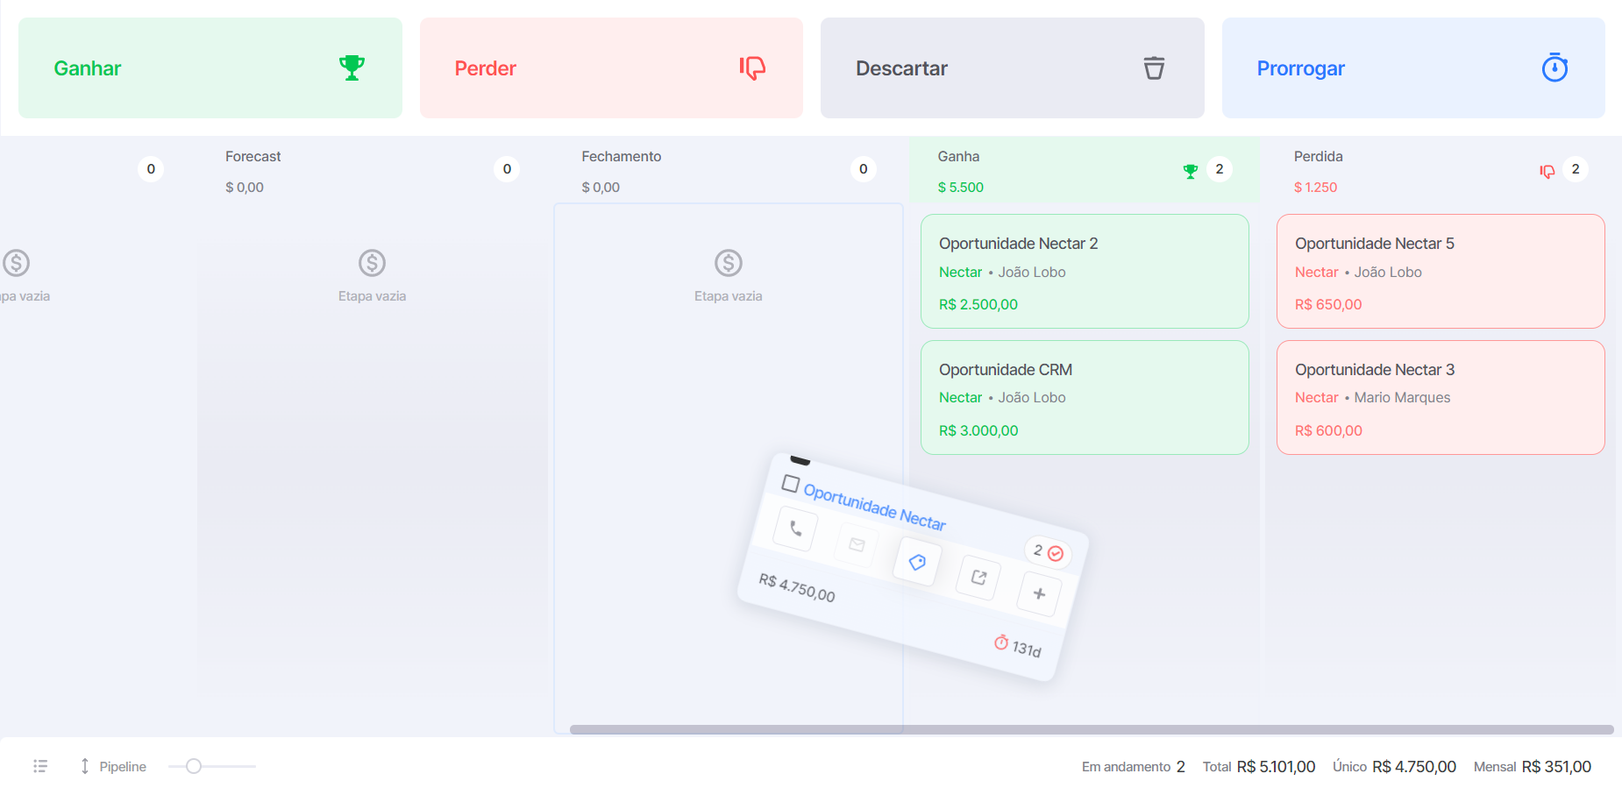Click the blue tag icon on card
Viewport: 1622px width, 795px height.
(917, 562)
